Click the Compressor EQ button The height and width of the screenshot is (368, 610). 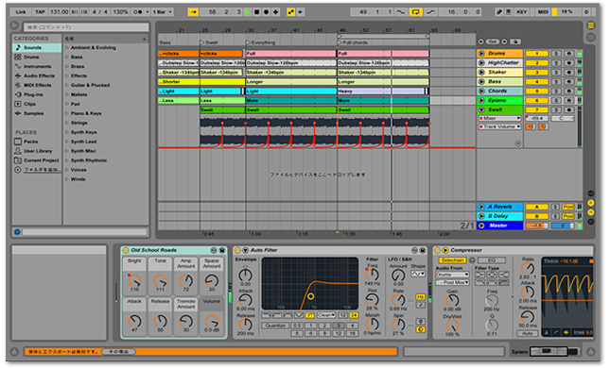(x=492, y=260)
